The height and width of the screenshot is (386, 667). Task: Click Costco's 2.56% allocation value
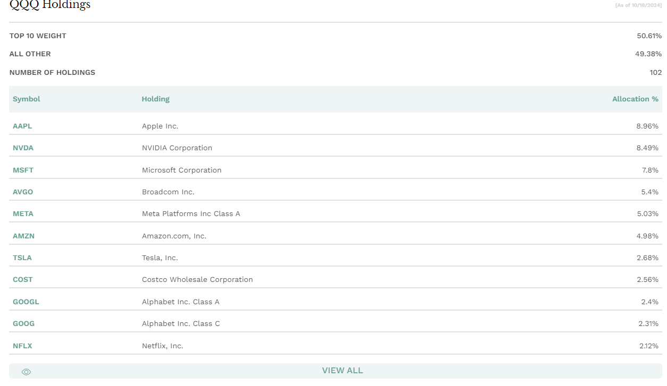[647, 280]
